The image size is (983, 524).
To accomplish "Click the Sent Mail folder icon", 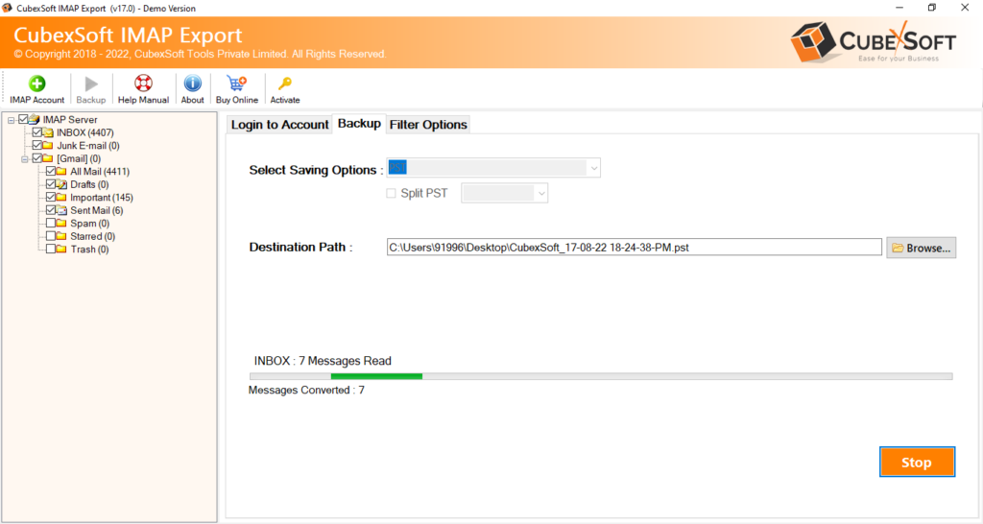I will point(61,210).
